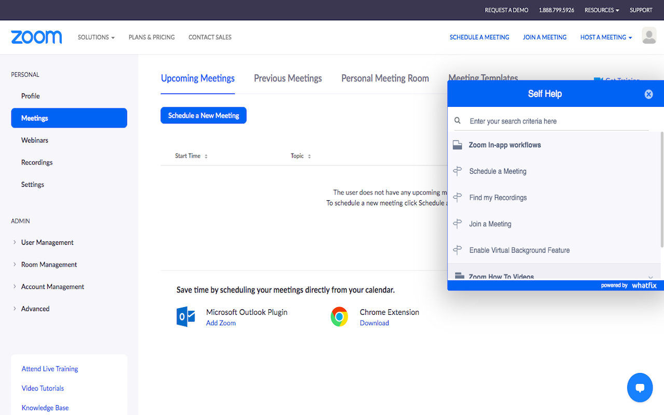Open the chat bubble widget
The image size is (664, 415).
coord(640,388)
